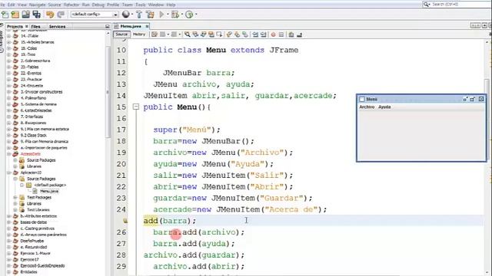Click the Last Edit icon in editor toolbar
Viewport: 492px width, 276px height.
click(x=155, y=34)
